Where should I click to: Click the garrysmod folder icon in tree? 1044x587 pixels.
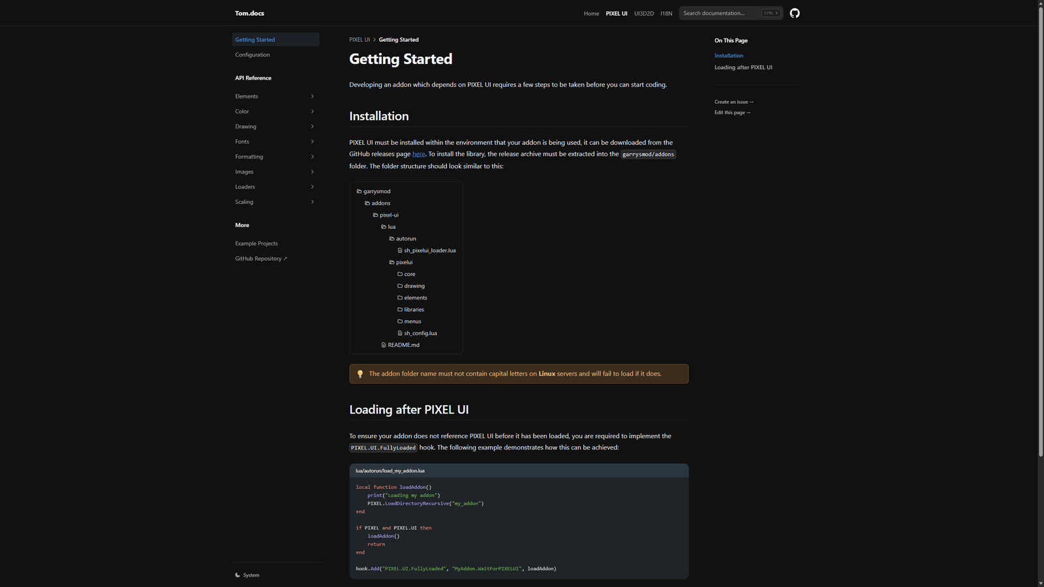tap(359, 191)
